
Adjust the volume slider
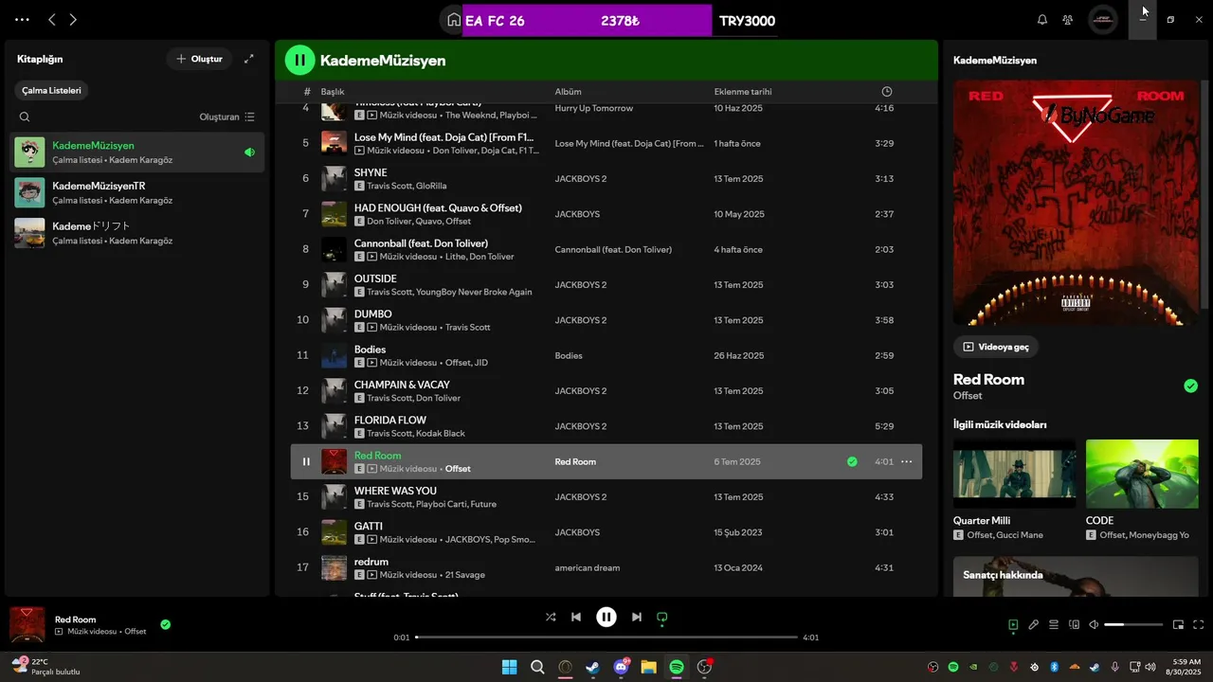coord(1133,624)
